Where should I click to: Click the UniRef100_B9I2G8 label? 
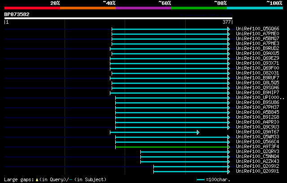(x=257, y=117)
